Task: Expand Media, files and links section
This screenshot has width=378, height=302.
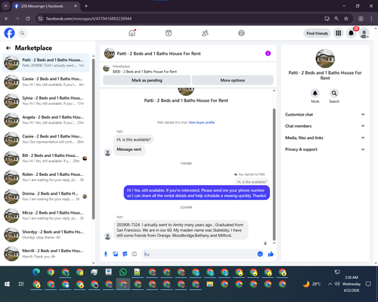Action: point(325,137)
